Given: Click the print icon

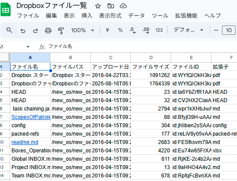Looking at the screenshot, I should pos(48,30).
